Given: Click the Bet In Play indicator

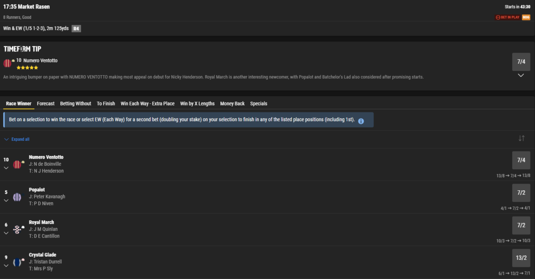Looking at the screenshot, I should coord(507,17).
